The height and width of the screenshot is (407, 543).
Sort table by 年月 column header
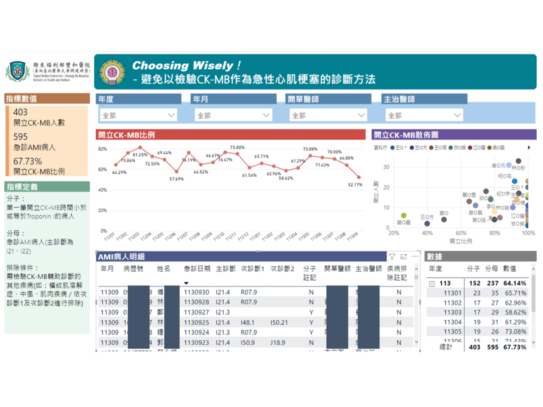pyautogui.click(x=107, y=269)
